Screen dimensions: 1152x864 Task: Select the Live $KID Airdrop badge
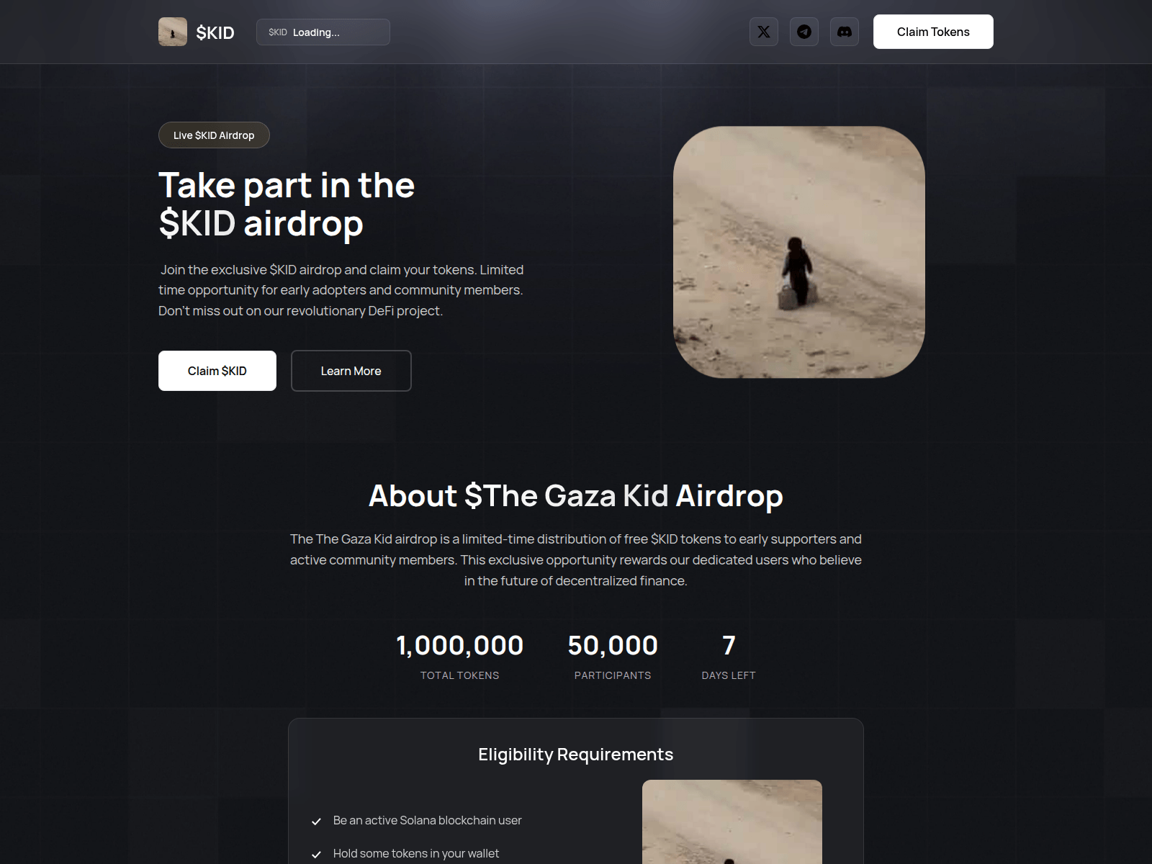214,135
